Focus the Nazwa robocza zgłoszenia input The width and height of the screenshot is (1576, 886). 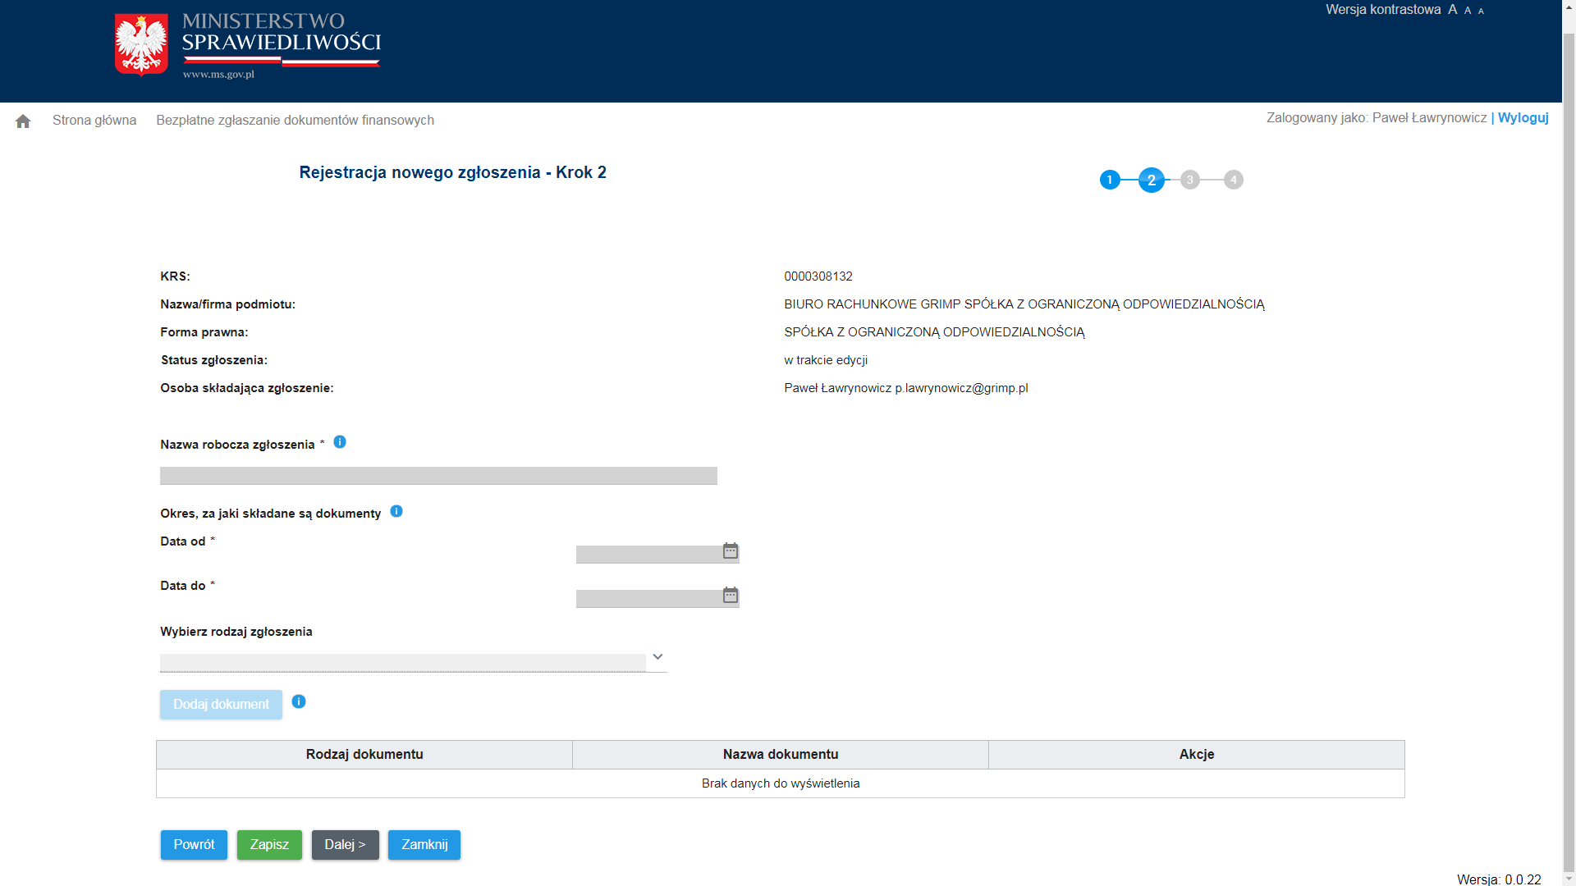click(x=438, y=476)
